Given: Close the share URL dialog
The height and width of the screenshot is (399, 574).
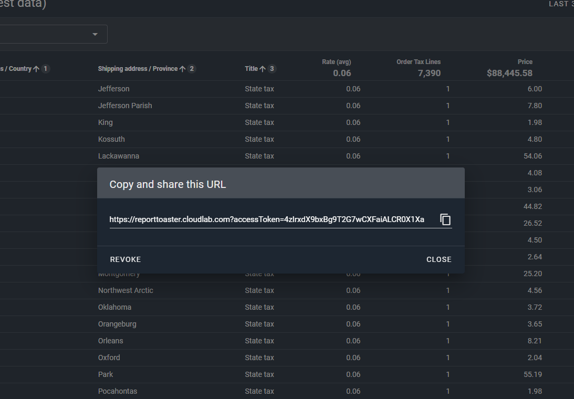Looking at the screenshot, I should pos(439,259).
